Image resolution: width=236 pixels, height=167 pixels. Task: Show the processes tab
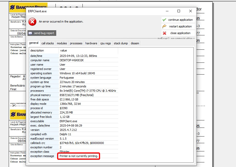76,43
